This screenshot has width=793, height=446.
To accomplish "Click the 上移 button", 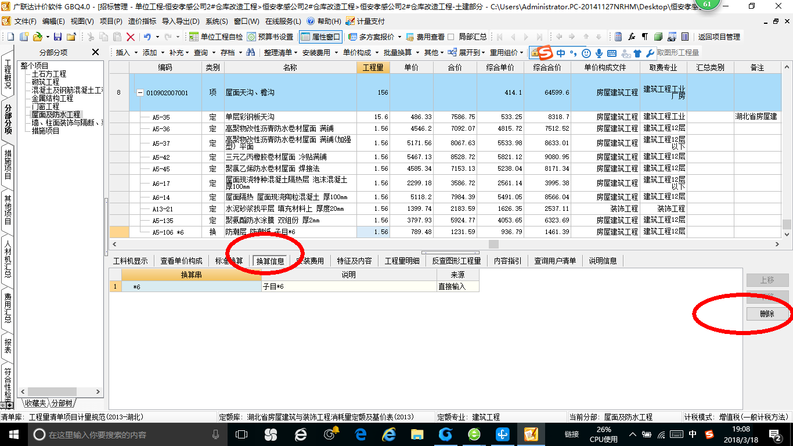I will [x=767, y=280].
